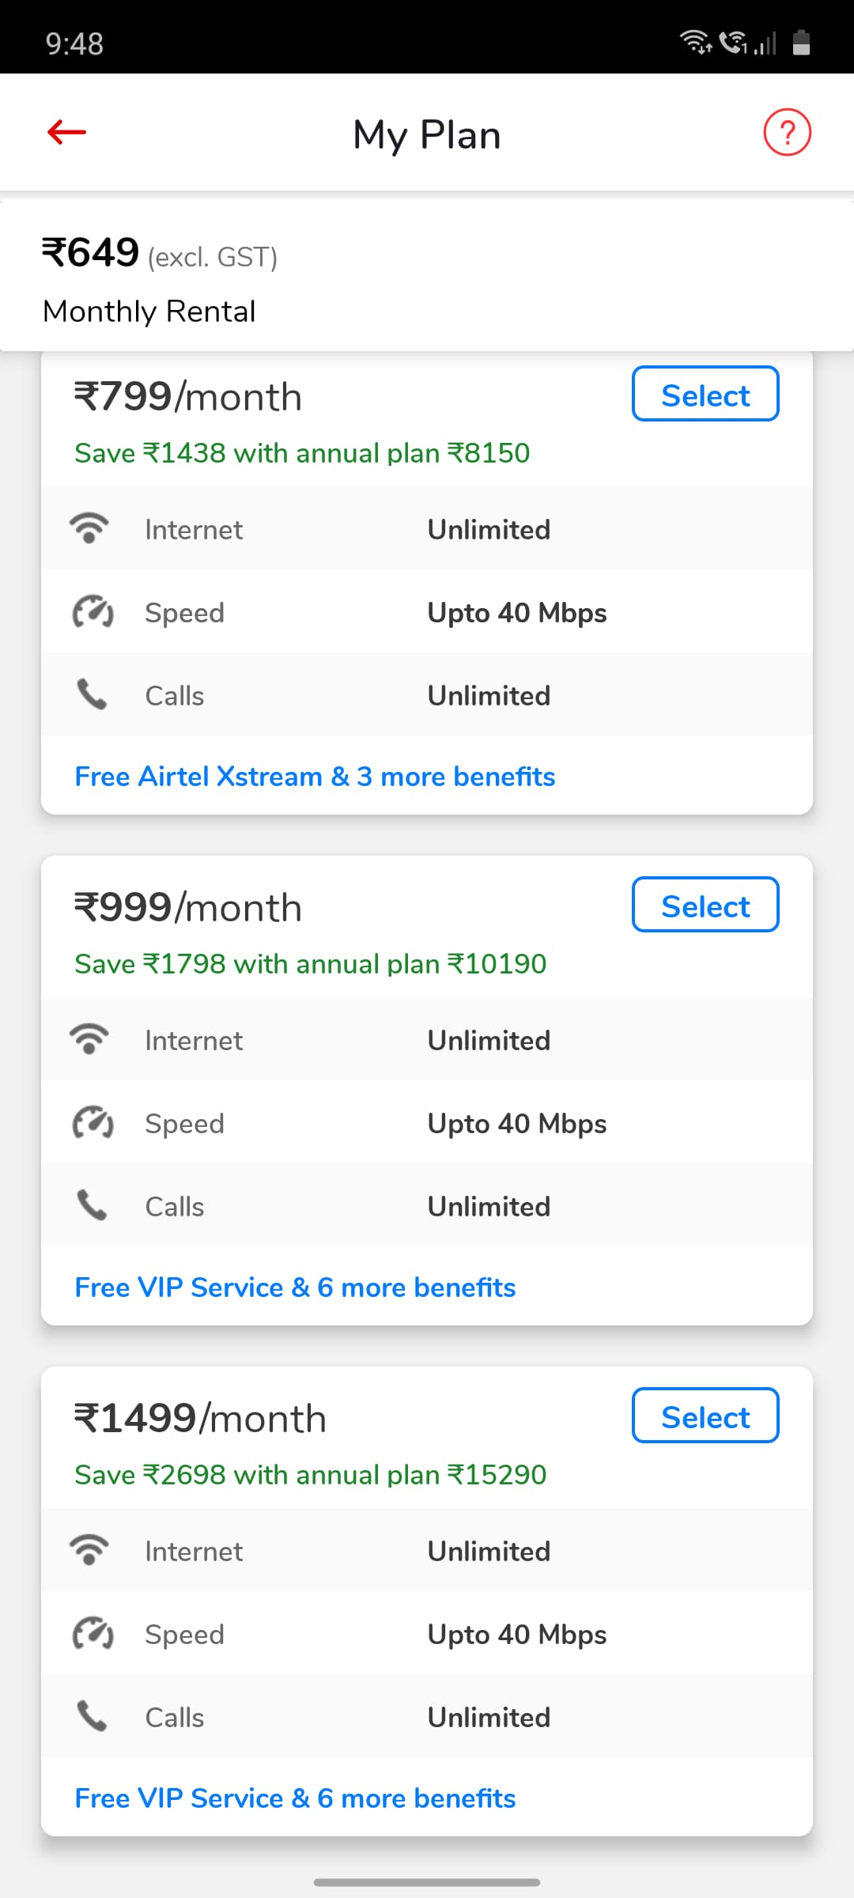854x1898 pixels.
Task: Tap the phone icon in ₹999 plan
Action: click(x=92, y=1205)
